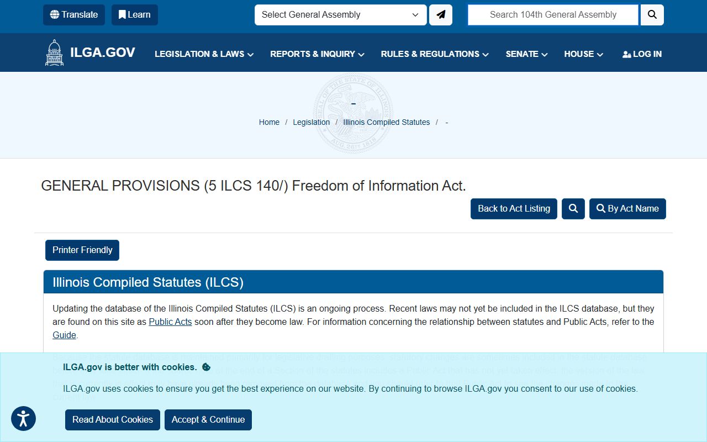Expand the Select General Assembly dropdown

pos(340,15)
